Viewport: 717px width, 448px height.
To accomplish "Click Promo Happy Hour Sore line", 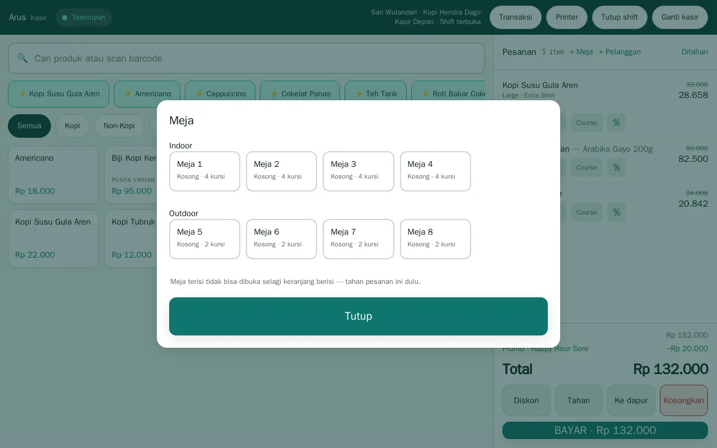I will pos(605,348).
